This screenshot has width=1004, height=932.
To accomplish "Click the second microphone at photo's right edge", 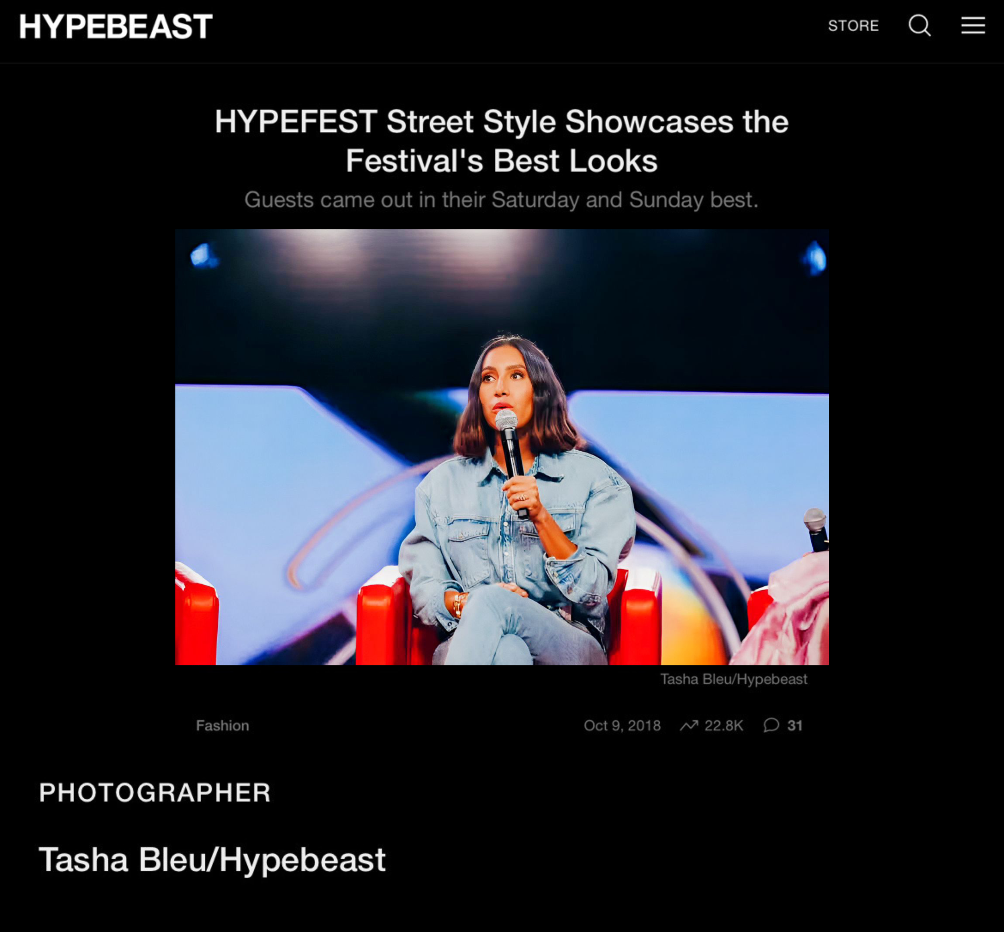I will click(x=815, y=530).
